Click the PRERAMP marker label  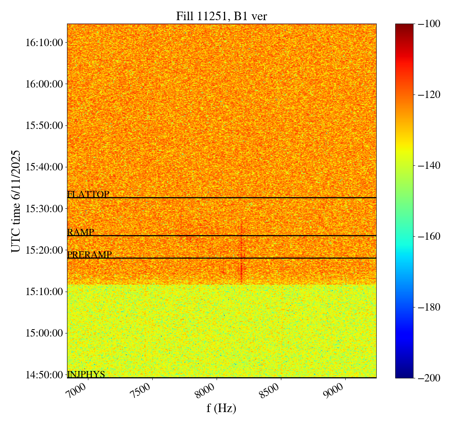pos(90,255)
